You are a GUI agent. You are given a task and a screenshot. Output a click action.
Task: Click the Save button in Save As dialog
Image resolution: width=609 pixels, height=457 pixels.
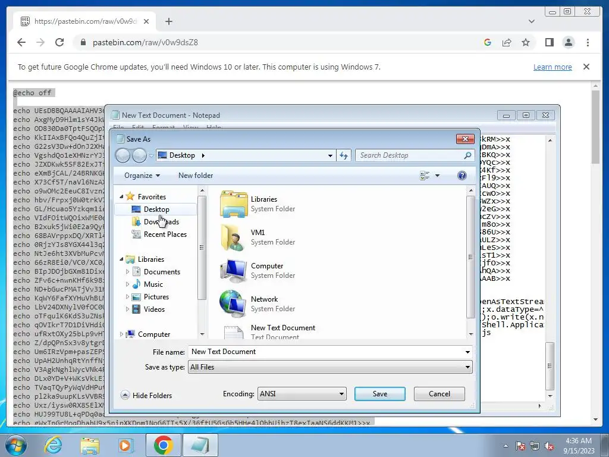[379, 394]
